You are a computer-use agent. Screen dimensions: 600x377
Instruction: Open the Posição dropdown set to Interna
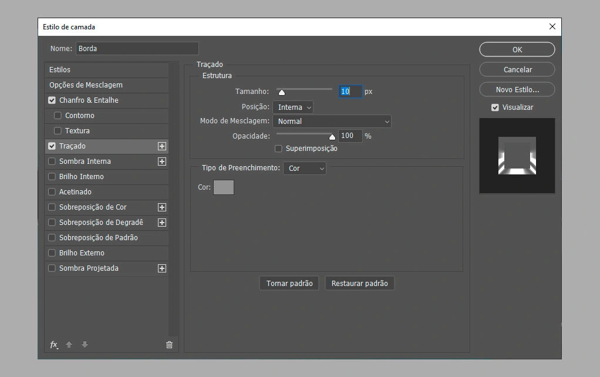click(293, 107)
